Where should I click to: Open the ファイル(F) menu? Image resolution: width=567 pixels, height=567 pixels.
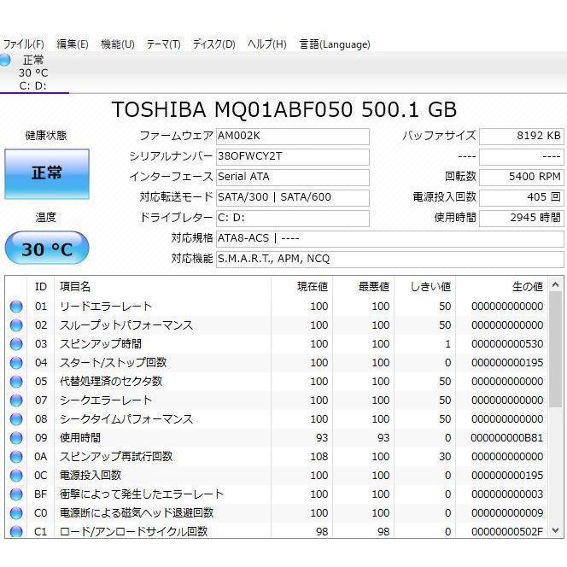[x=24, y=44]
